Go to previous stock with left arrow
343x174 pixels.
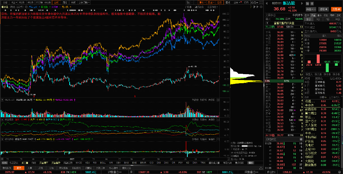coord(267,3)
